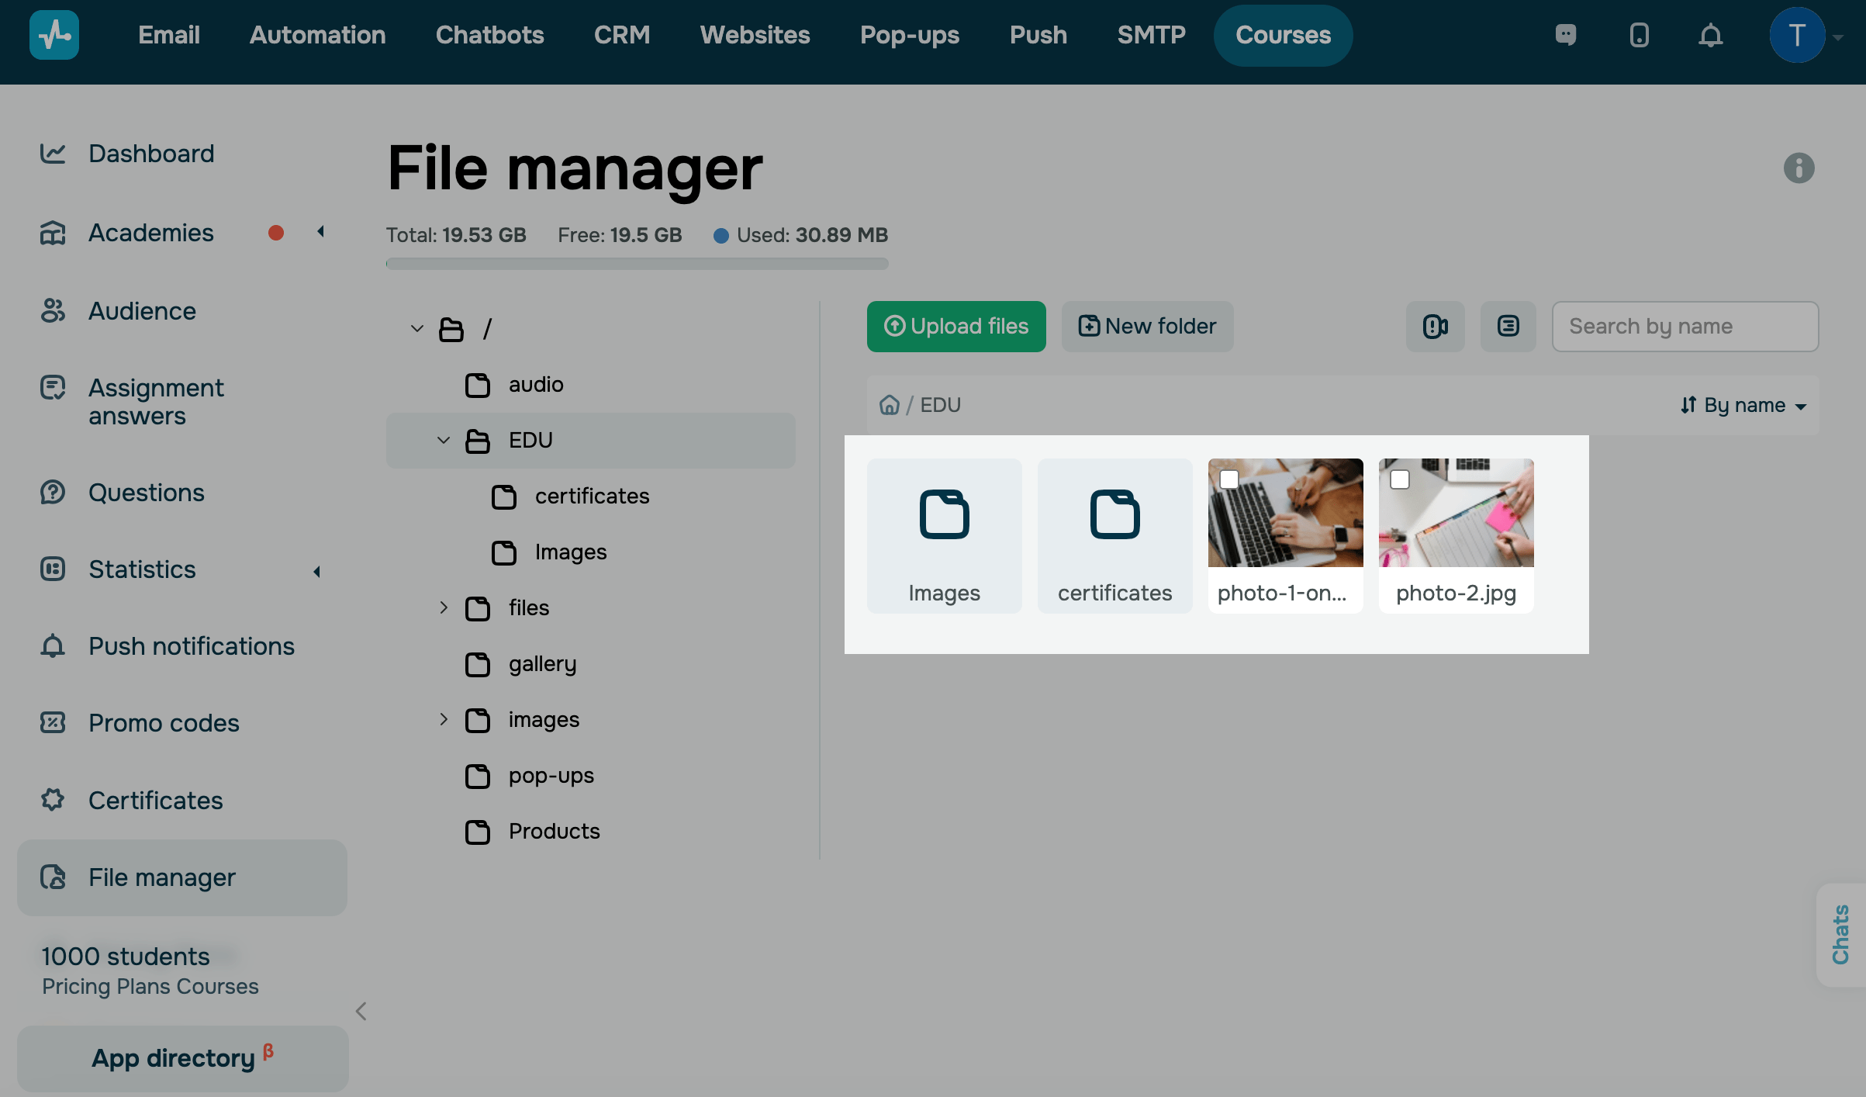Switch to the CRM tab
1866x1097 pixels.
point(621,35)
